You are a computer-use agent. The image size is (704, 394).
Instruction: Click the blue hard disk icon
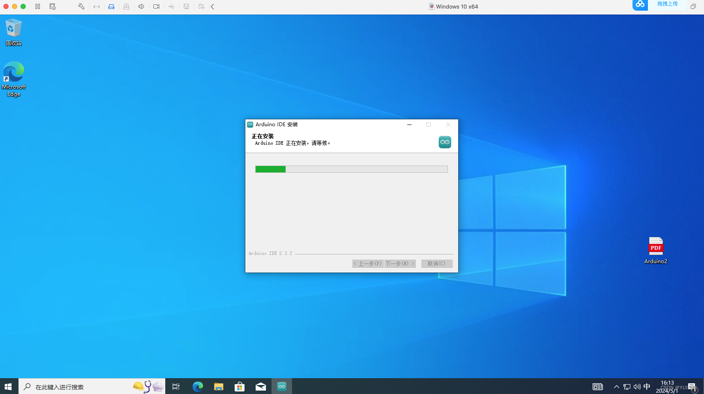tap(111, 6)
